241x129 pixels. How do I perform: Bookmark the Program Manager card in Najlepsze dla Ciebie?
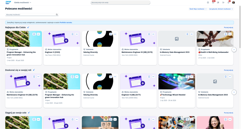tap(34, 34)
